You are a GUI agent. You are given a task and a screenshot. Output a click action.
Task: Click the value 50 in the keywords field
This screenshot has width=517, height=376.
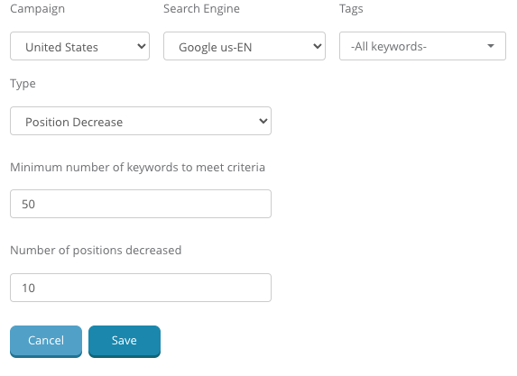point(28,205)
